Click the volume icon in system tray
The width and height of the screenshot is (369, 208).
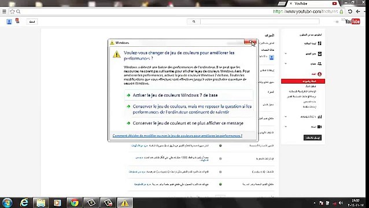341,203
